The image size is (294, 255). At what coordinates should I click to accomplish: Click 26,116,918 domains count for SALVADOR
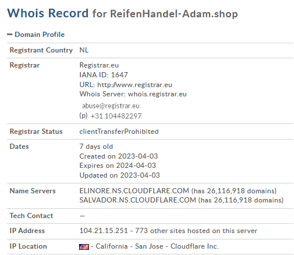pyautogui.click(x=247, y=200)
